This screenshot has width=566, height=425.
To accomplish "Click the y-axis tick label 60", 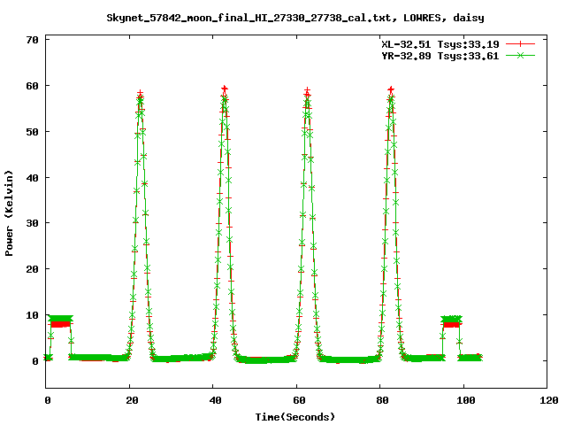I will (x=32, y=86).
